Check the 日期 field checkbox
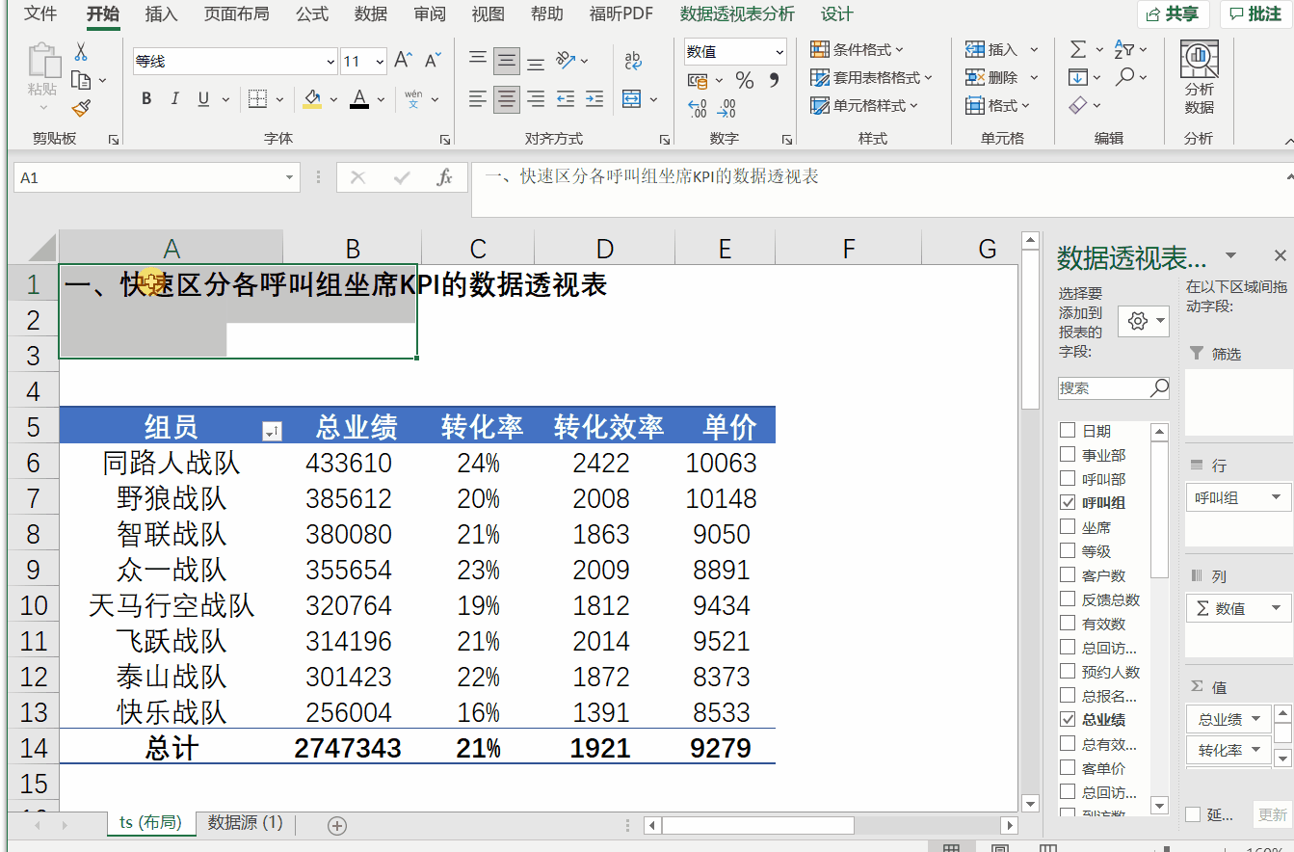 (1068, 431)
